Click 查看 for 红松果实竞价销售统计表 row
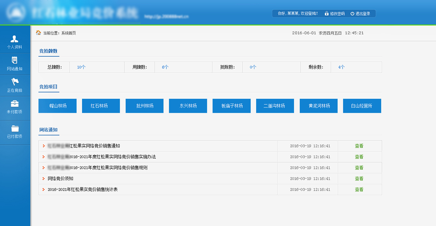The width and height of the screenshot is (436, 226). click(359, 190)
